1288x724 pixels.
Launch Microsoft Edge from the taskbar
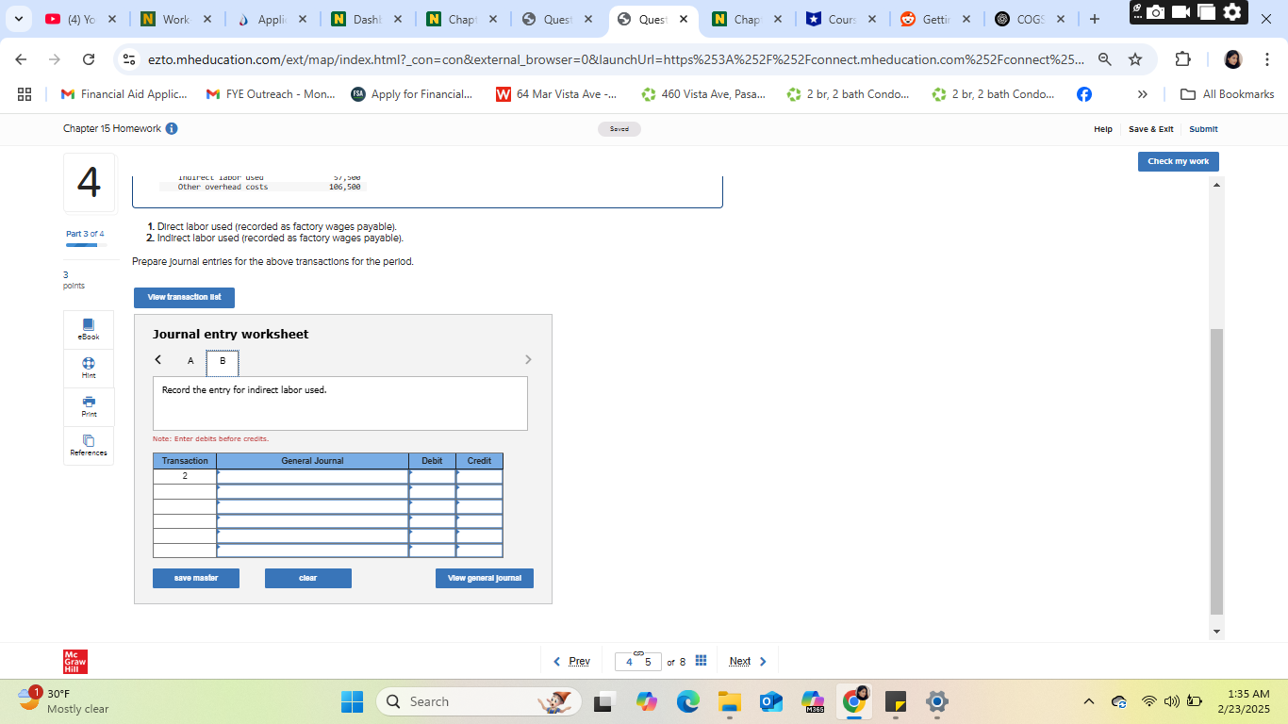687,701
